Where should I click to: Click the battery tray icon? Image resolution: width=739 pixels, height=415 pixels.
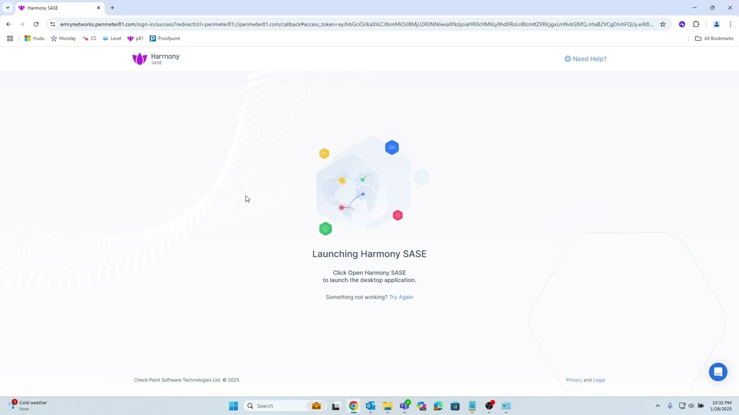(x=701, y=406)
